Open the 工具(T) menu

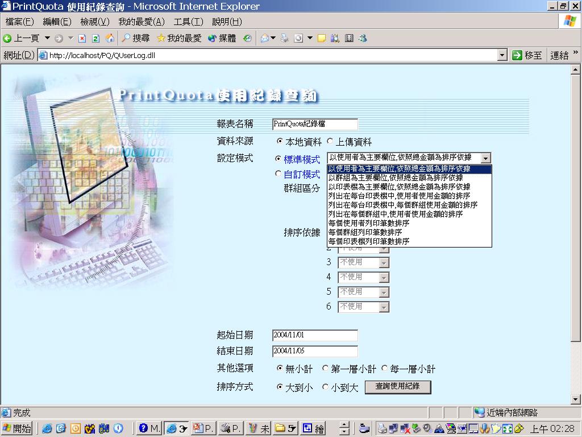coord(188,22)
